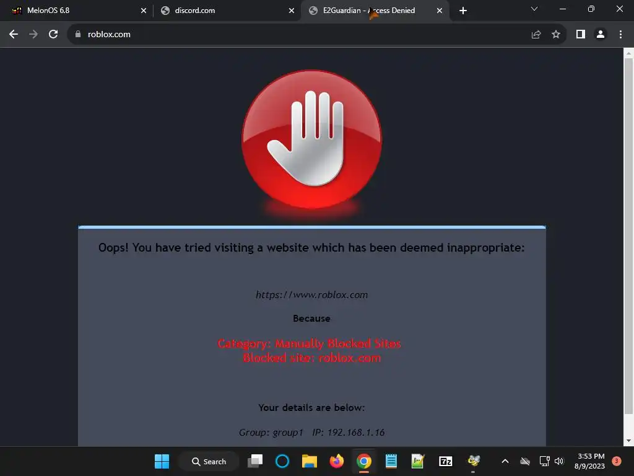Open the volume control in tray
This screenshot has width=634, height=476.
point(559,461)
